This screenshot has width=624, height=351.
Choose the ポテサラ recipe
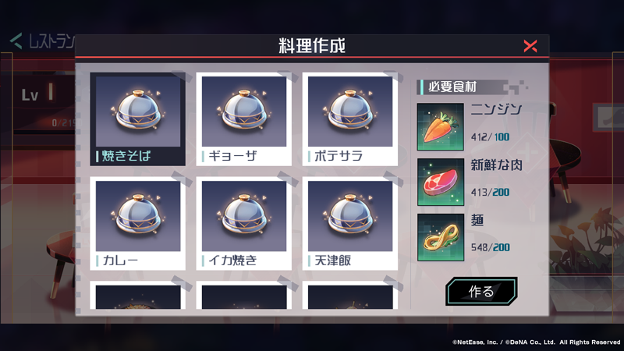coord(350,119)
